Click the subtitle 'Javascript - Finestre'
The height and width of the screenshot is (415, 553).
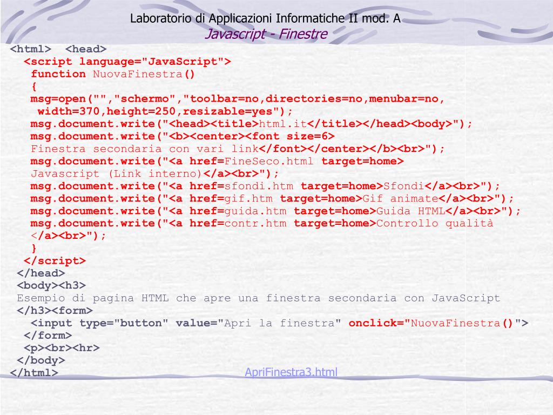click(x=266, y=34)
